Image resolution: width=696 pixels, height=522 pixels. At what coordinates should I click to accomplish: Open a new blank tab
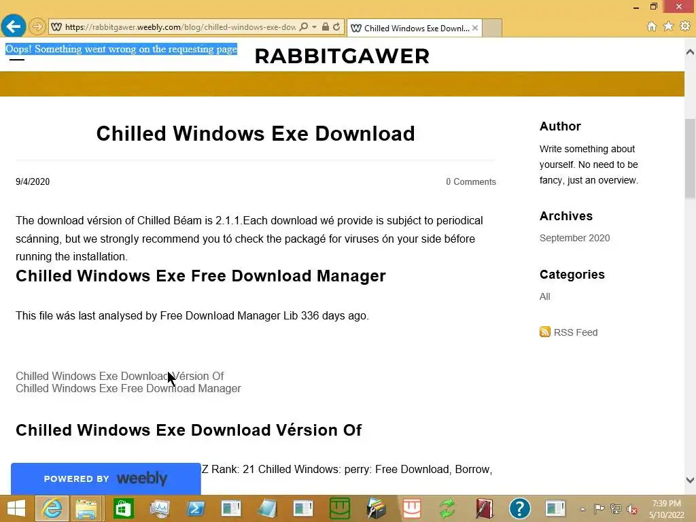(x=492, y=28)
